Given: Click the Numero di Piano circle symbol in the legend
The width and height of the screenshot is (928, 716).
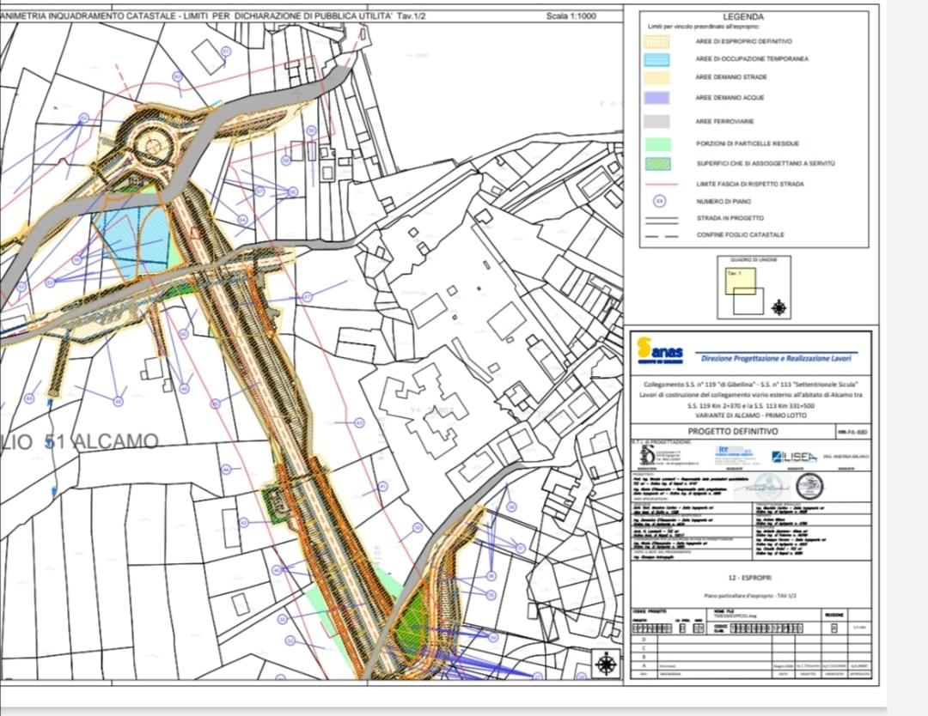Looking at the screenshot, I should [x=659, y=201].
